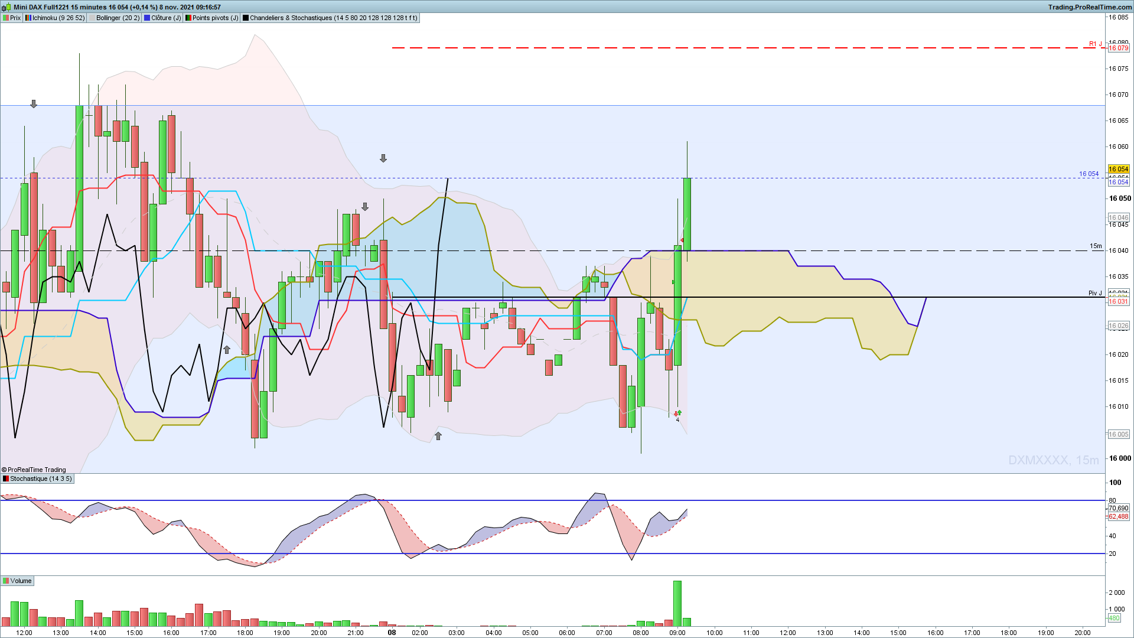Click the red 62,488 stochastic value tag
Image resolution: width=1134 pixels, height=638 pixels.
pyautogui.click(x=1119, y=516)
